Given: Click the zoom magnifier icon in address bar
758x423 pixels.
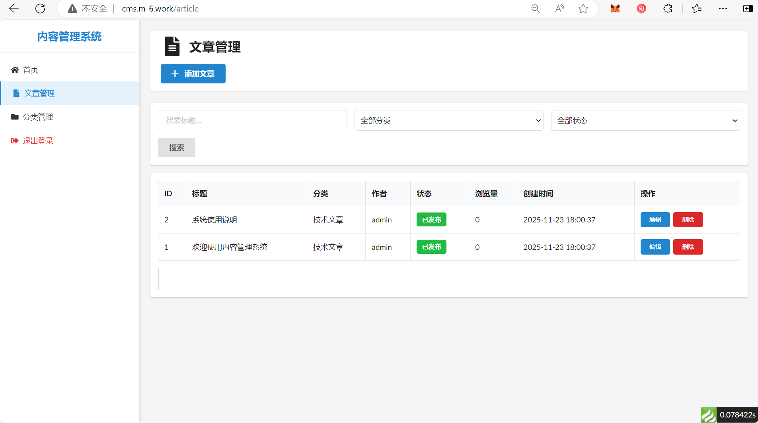Looking at the screenshot, I should [x=535, y=8].
